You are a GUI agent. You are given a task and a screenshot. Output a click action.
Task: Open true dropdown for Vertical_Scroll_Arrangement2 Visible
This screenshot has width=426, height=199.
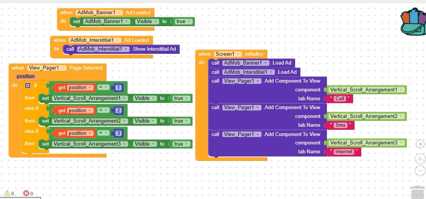181,121
